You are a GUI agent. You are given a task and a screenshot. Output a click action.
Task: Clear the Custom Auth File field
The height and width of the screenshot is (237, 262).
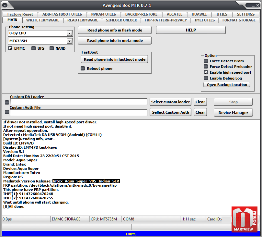coord(200,112)
